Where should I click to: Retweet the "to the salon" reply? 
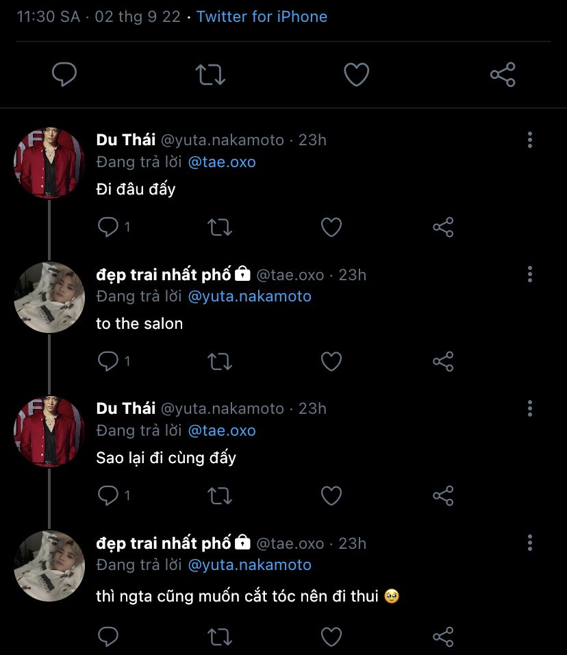220,362
